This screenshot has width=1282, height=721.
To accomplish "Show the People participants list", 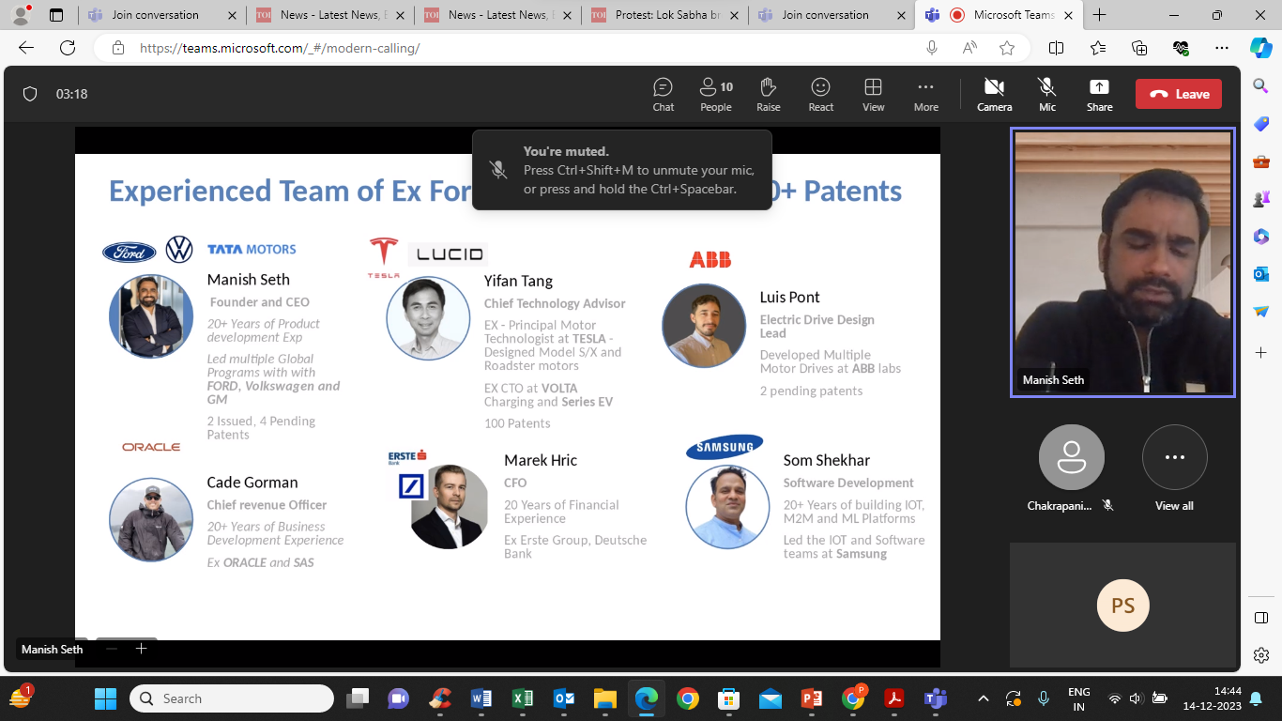I will (715, 94).
